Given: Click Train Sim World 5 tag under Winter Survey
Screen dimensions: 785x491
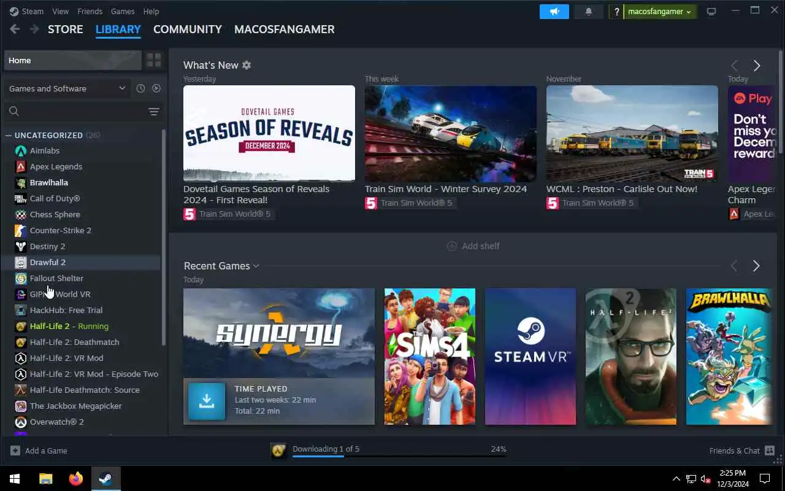Looking at the screenshot, I should tap(410, 203).
